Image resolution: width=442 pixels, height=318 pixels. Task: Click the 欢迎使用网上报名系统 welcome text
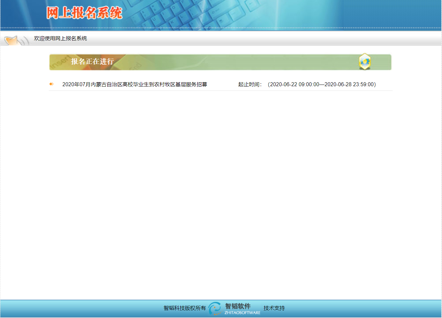point(60,39)
